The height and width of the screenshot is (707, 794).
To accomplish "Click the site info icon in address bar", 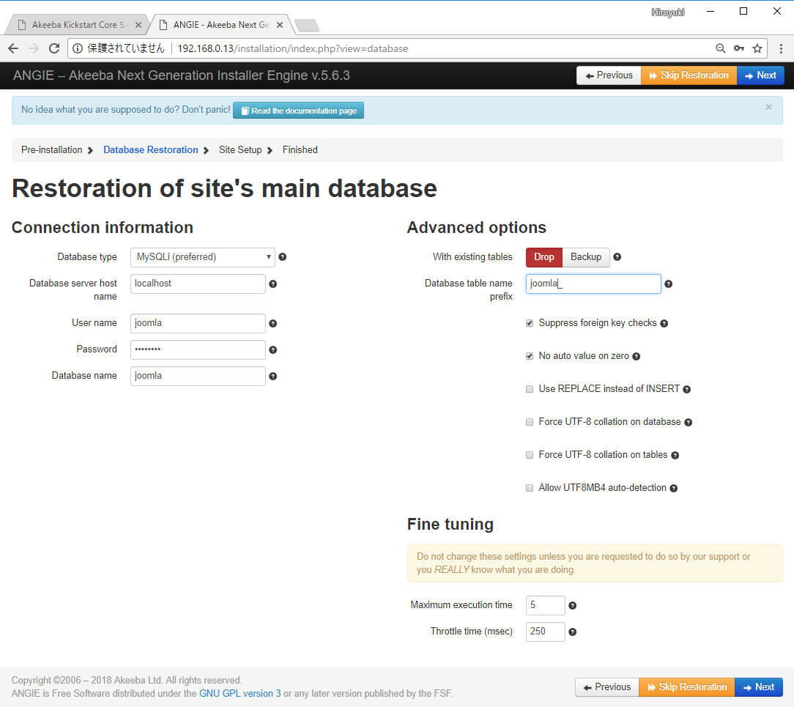I will pos(78,48).
